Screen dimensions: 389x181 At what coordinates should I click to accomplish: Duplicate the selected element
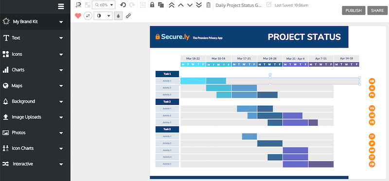tap(161, 5)
